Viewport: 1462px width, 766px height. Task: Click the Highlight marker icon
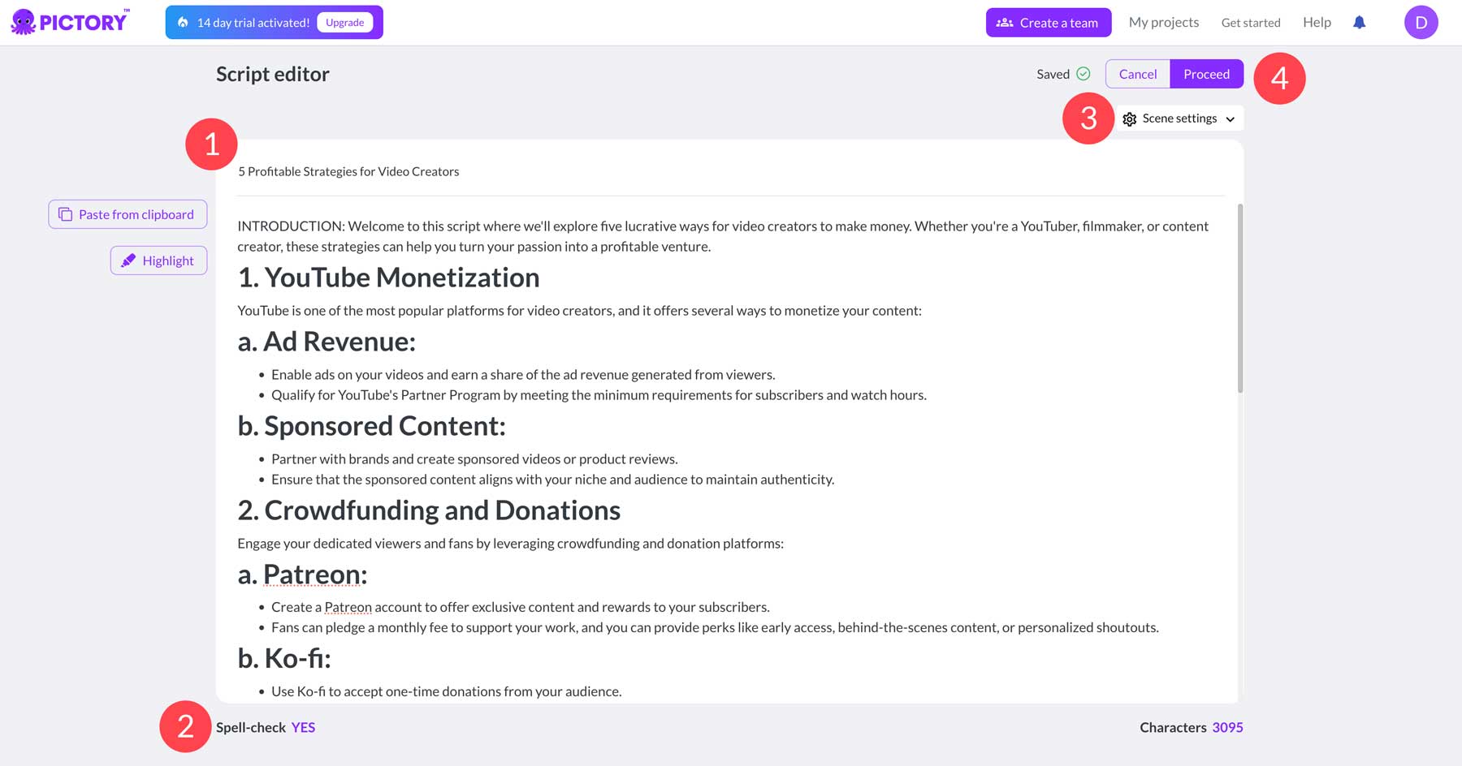pos(129,260)
